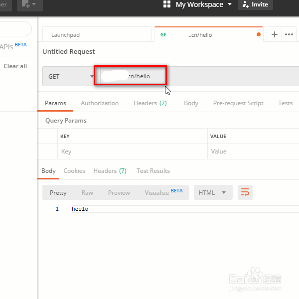Select the GET ..cn/hello request tab

209,35
